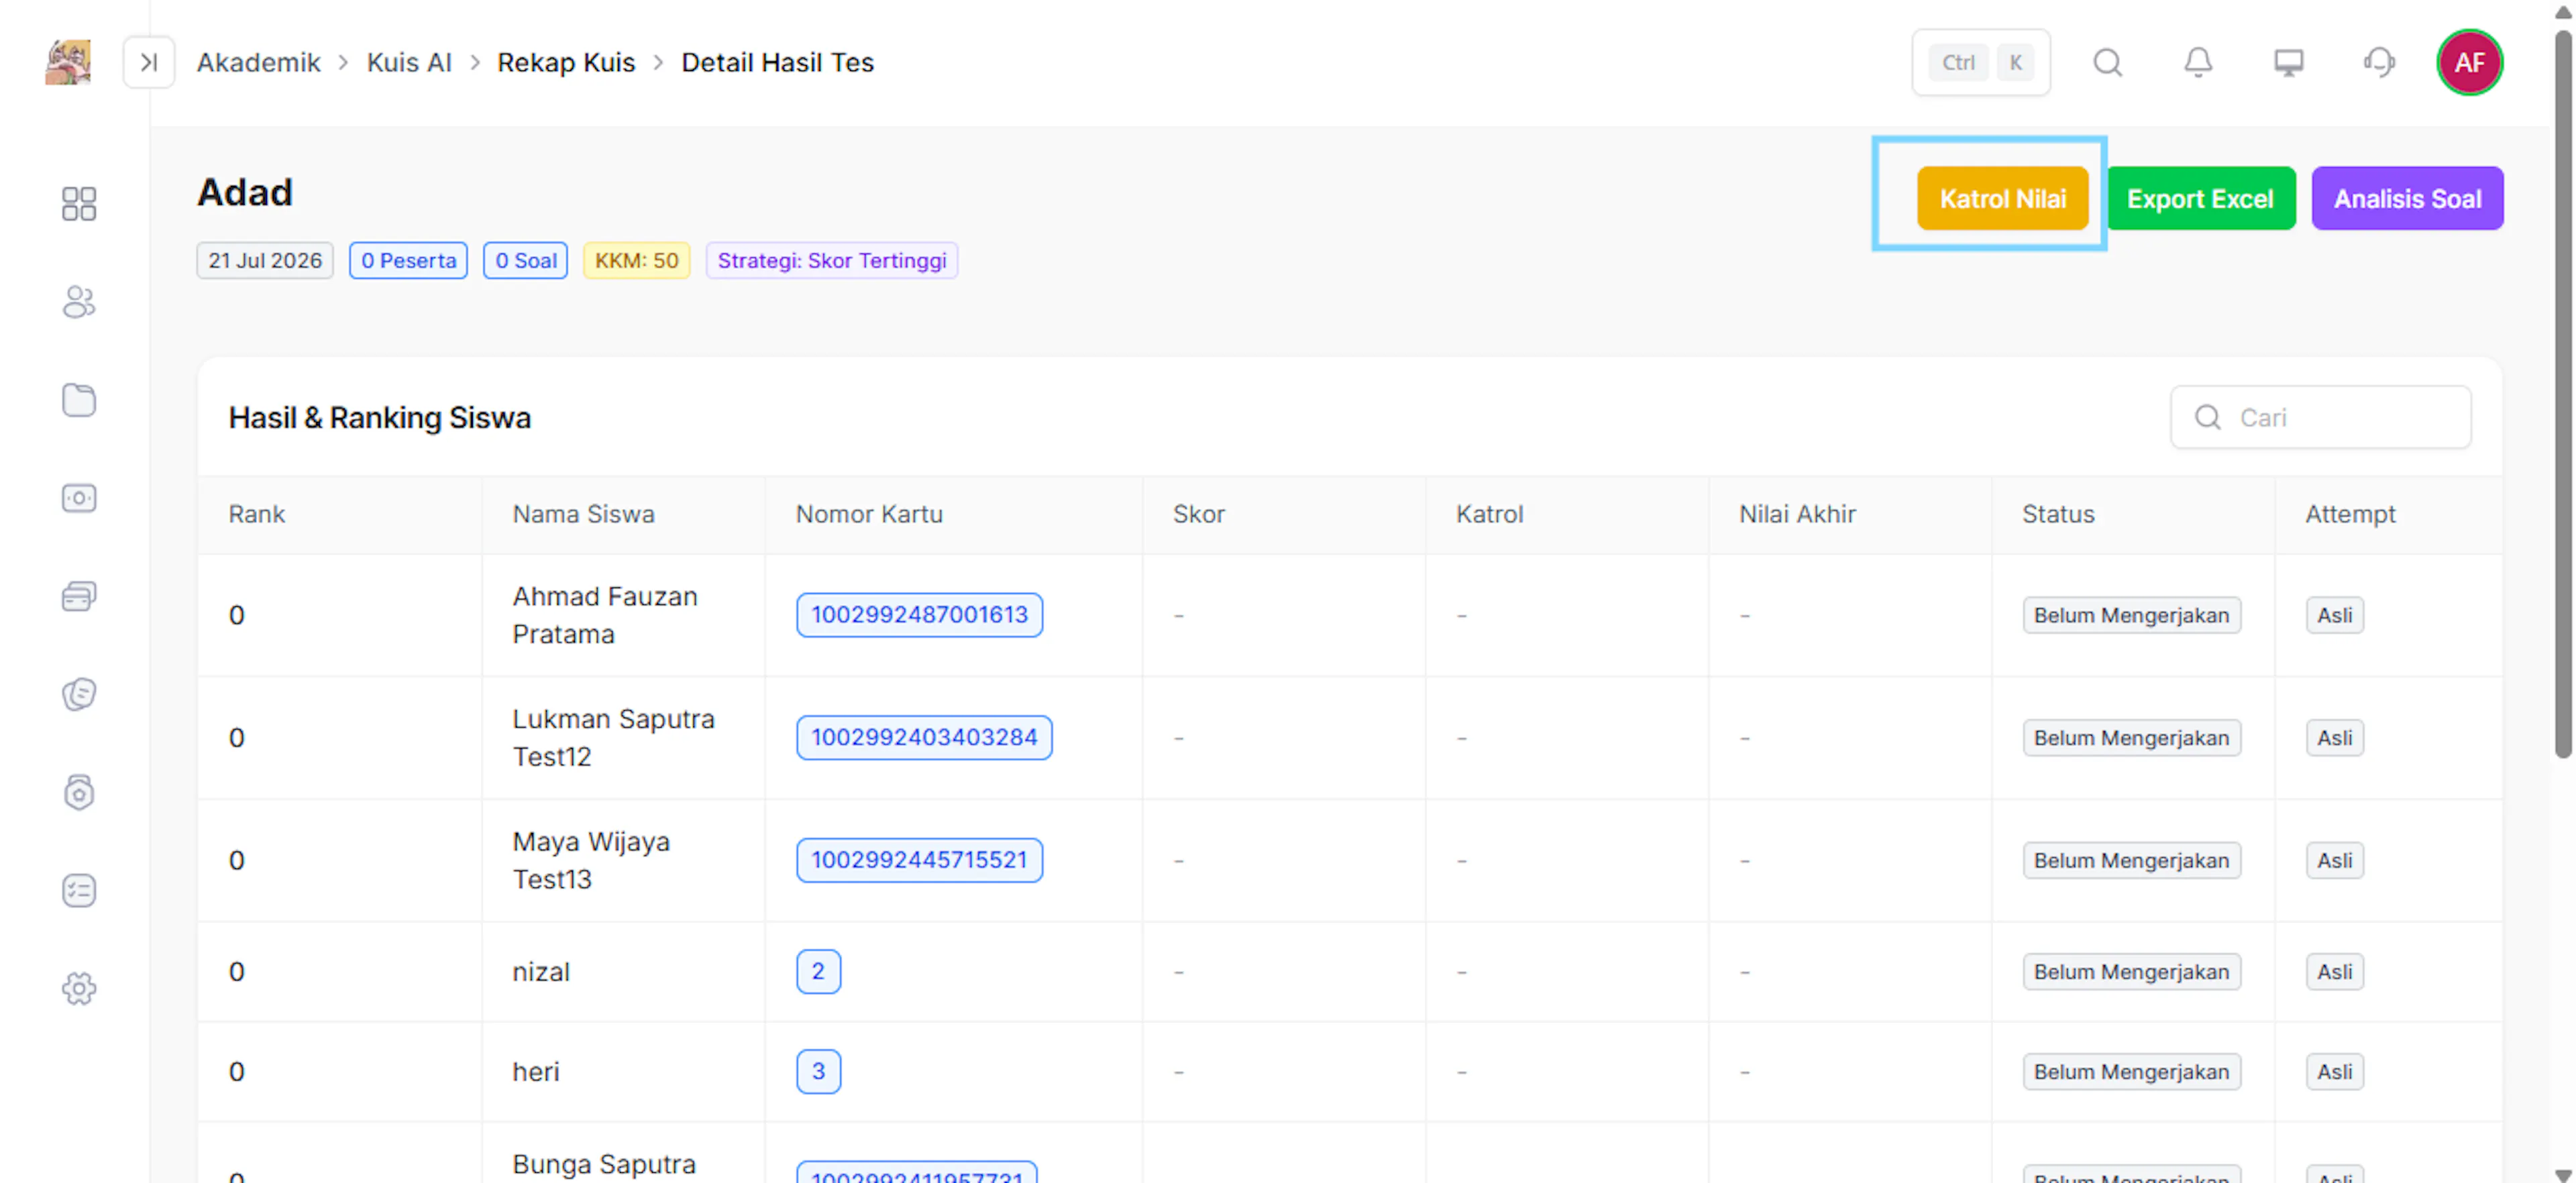Open the payment cards icon in sidebar

(x=79, y=596)
